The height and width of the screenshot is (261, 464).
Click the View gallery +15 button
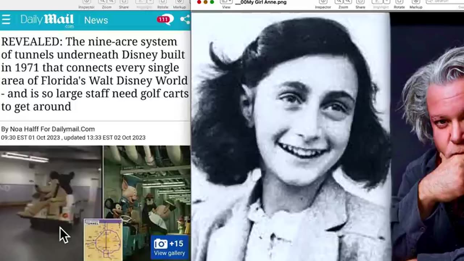170,247
